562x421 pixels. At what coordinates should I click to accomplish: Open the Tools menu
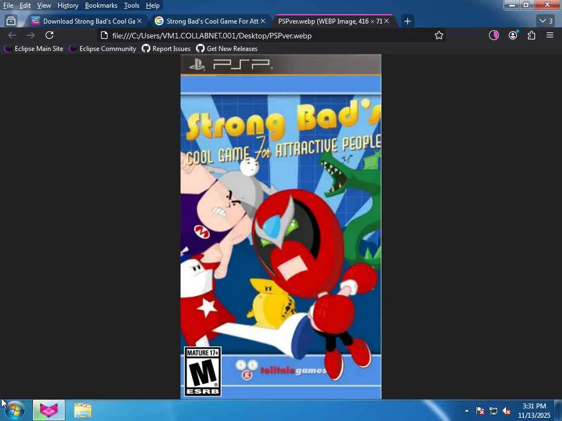point(132,5)
